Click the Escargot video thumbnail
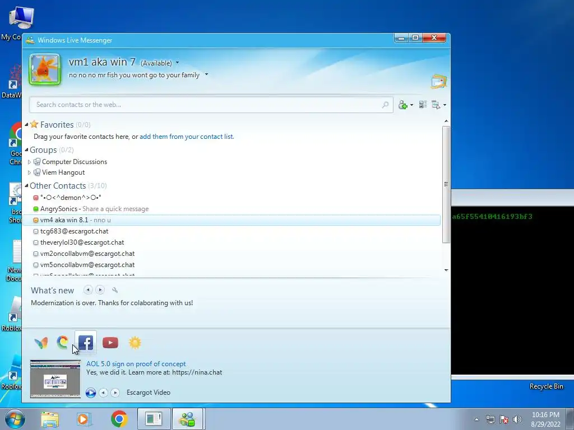The height and width of the screenshot is (430, 574). pos(55,379)
